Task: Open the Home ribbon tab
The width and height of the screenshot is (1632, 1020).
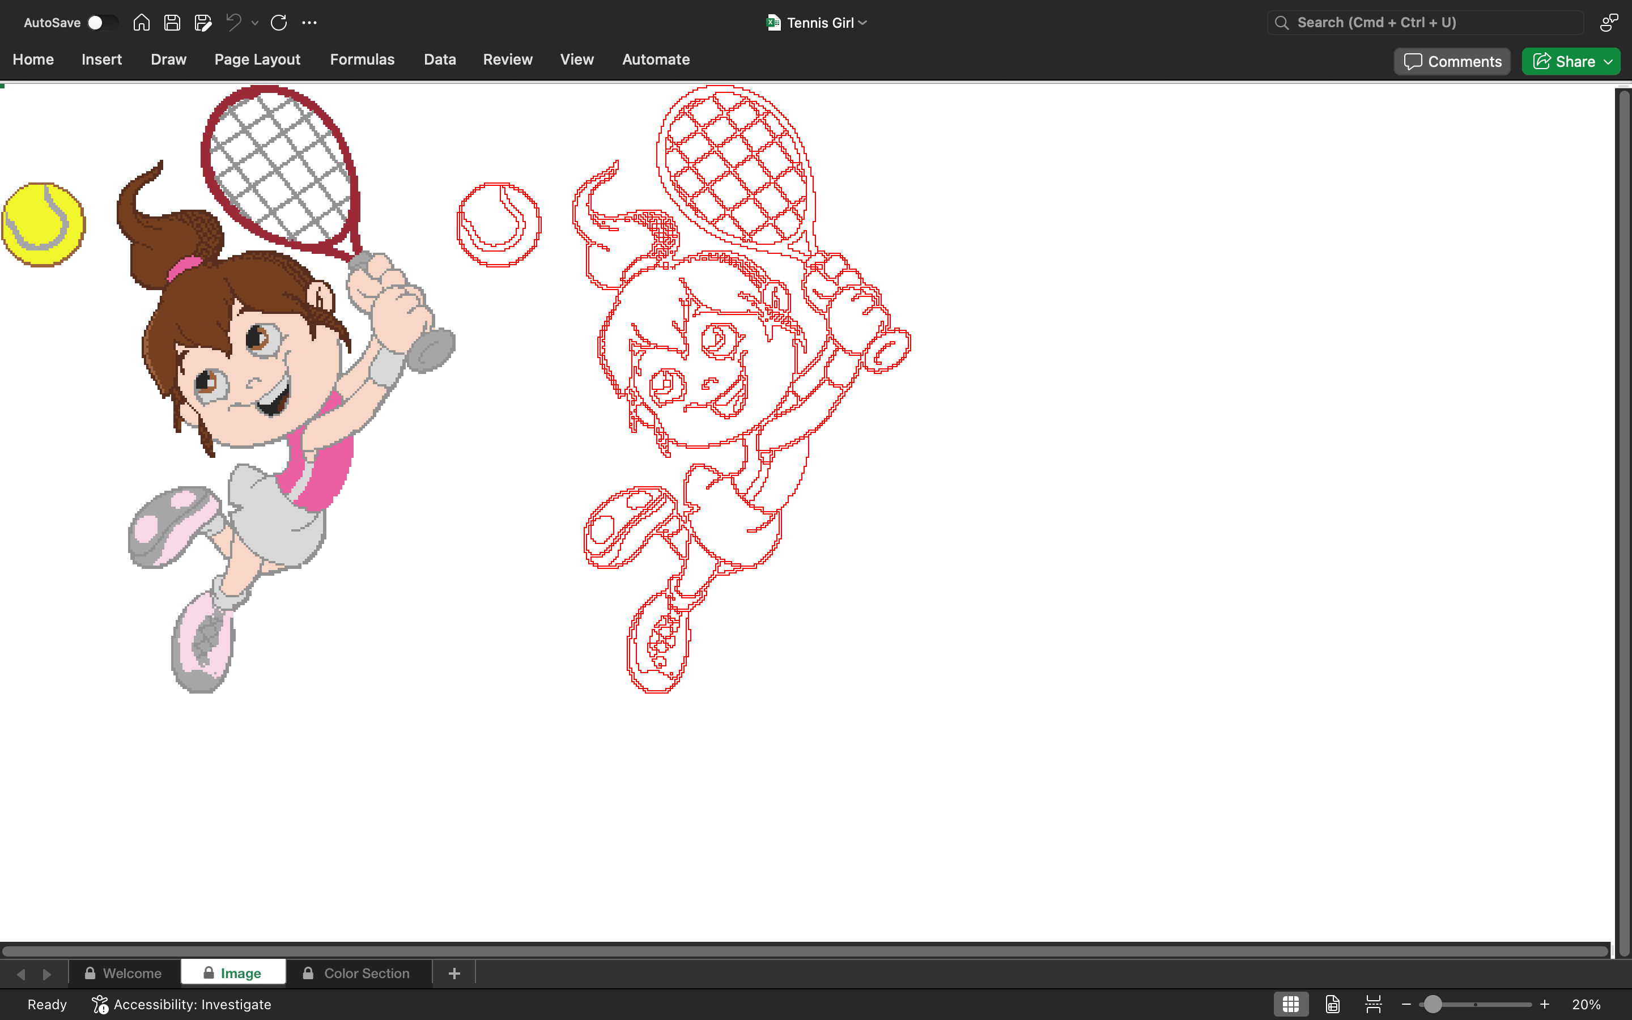Action: coord(33,59)
